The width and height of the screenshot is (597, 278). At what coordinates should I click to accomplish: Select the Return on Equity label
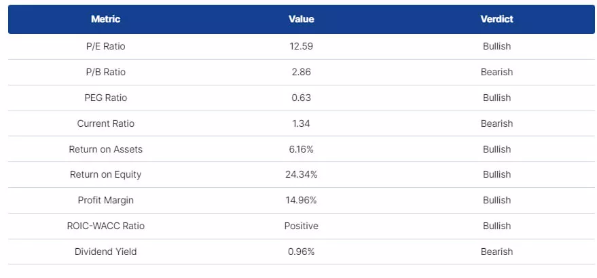point(105,174)
